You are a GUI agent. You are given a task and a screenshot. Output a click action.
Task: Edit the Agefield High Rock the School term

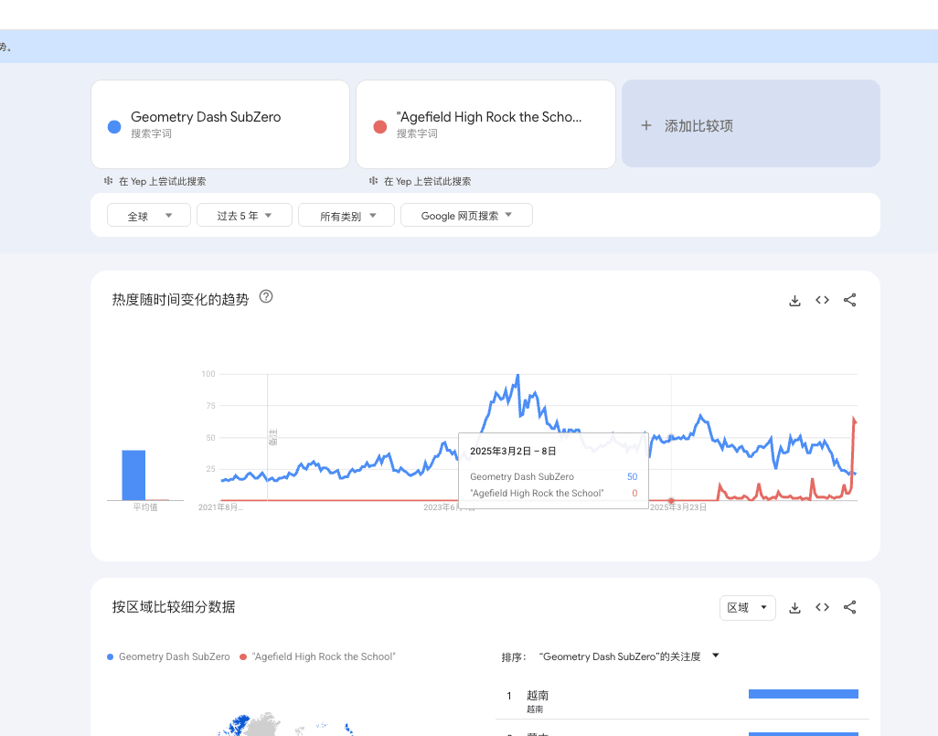point(485,124)
